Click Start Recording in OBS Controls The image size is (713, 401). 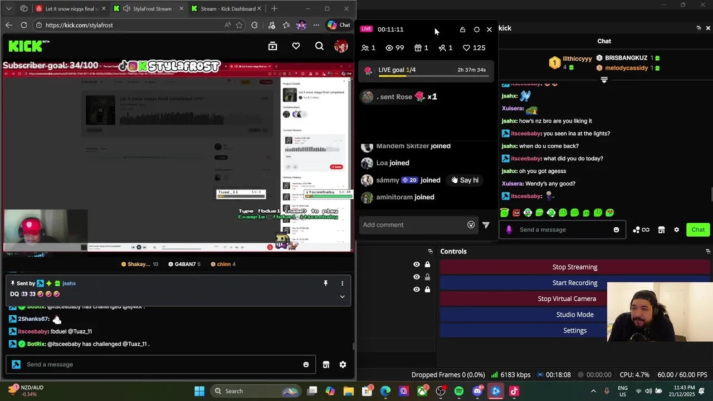coord(574,283)
